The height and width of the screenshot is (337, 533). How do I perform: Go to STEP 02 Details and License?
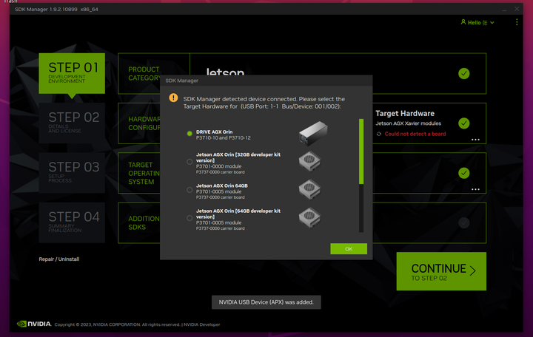72,123
